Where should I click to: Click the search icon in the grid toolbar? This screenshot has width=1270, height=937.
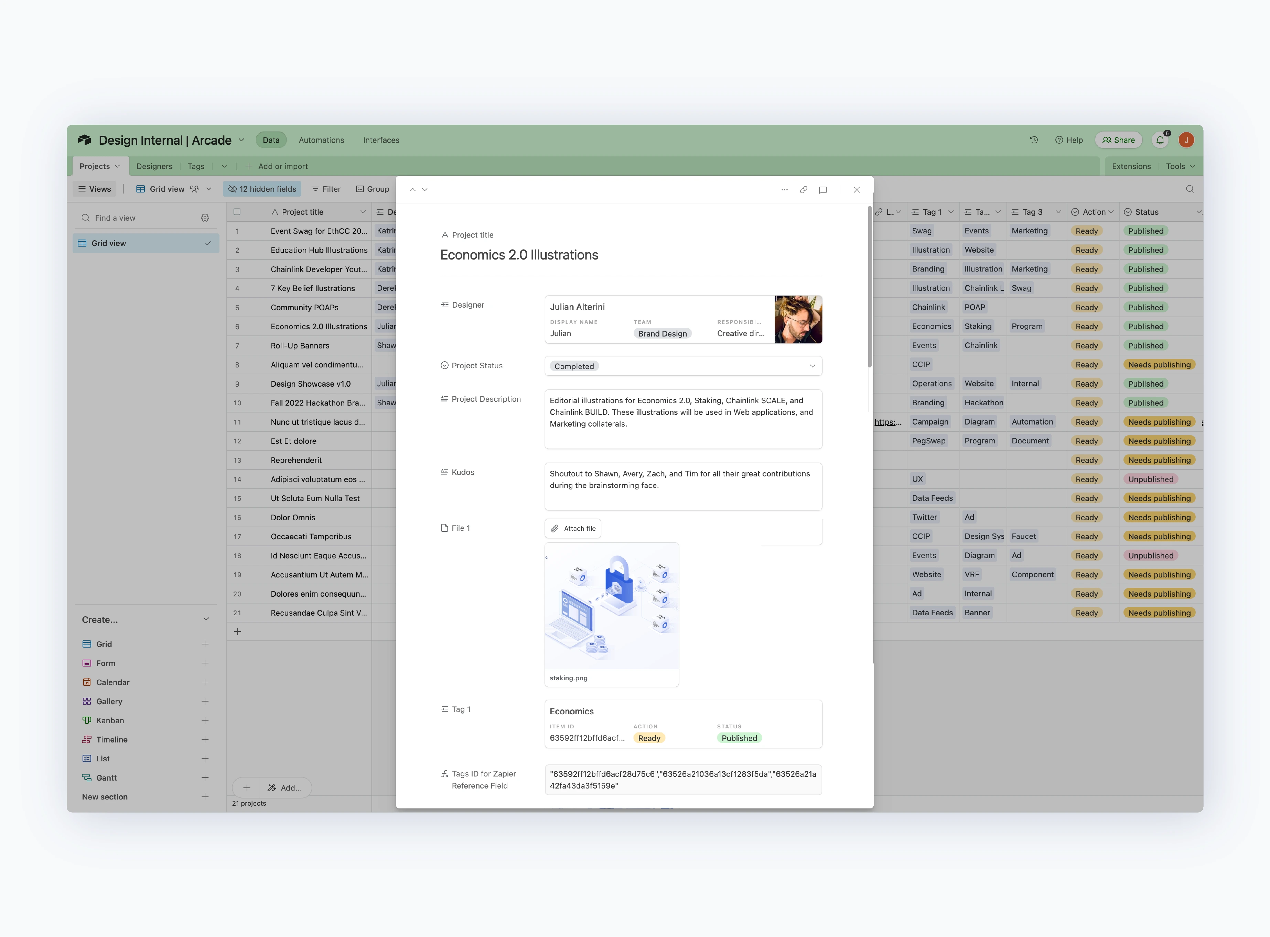tap(1190, 189)
